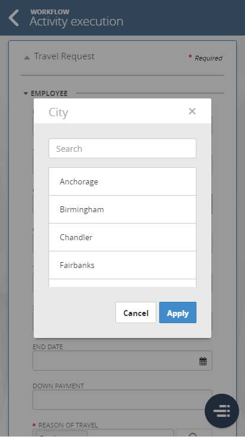Cancel the City selection
This screenshot has width=245, height=437.
coord(136,312)
